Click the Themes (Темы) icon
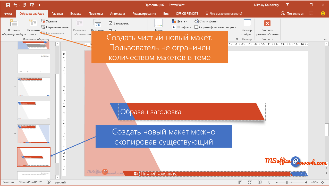Image resolution: width=330 pixels, height=186 pixels. point(158,23)
